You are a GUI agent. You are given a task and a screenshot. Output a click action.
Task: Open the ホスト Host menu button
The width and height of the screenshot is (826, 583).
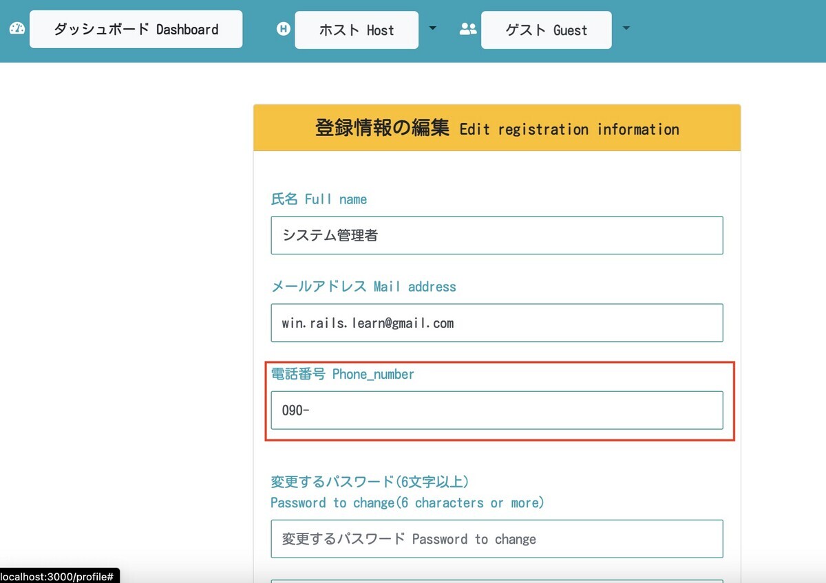click(357, 30)
